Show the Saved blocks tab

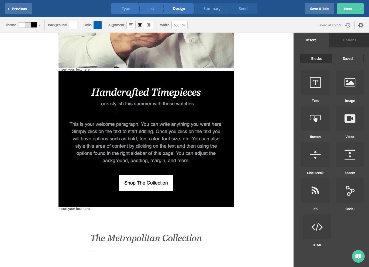point(347,58)
